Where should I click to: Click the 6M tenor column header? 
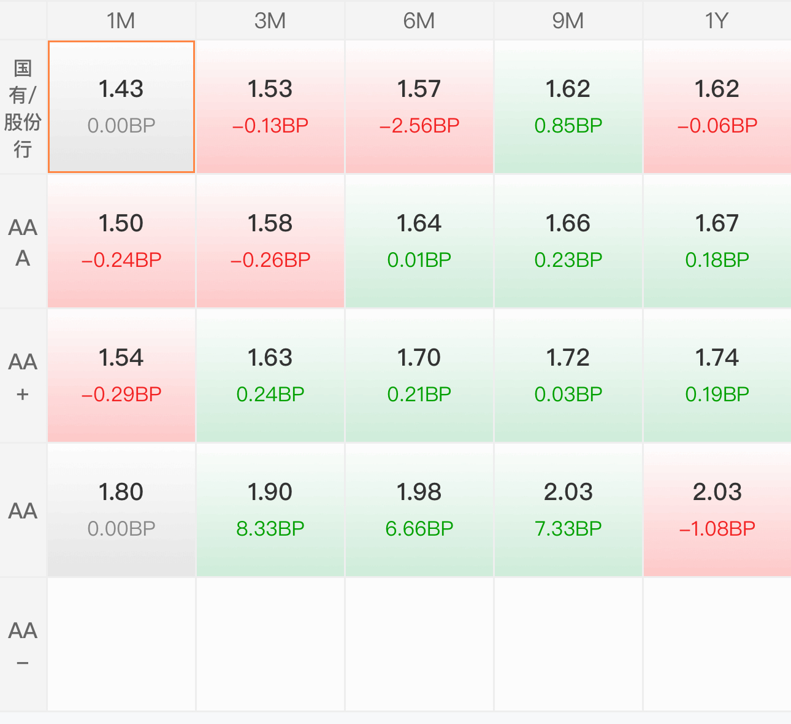pyautogui.click(x=419, y=21)
